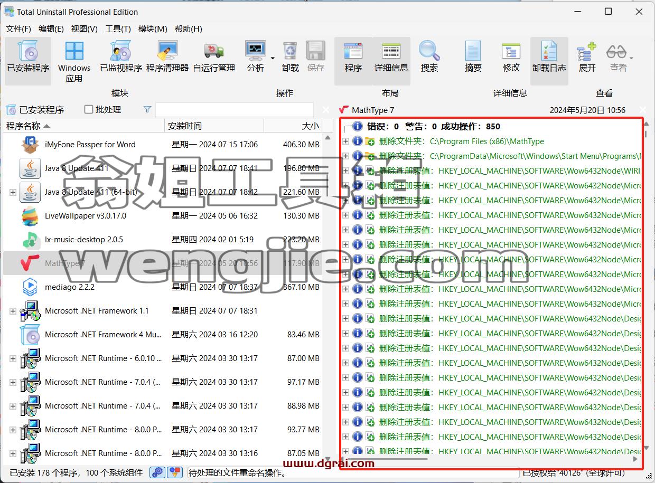Click 删除注册表值 ...Wow6432Node\WIRI entry
Viewport: 655px width, 483px height.
tap(510, 171)
